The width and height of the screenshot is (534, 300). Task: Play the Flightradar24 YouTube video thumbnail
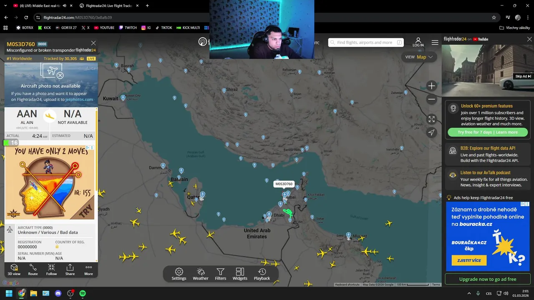tap(488, 70)
